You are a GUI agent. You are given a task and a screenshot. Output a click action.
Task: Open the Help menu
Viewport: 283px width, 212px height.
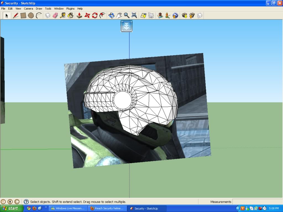coord(80,9)
